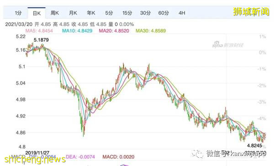This screenshot has width=275, height=166.
Task: Click the -4% right axis label
Action: [262, 118]
